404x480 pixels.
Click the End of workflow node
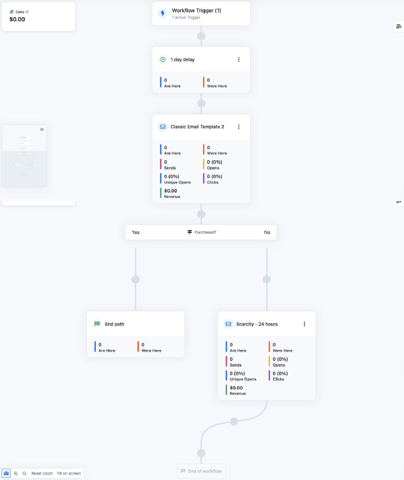pyautogui.click(x=201, y=471)
